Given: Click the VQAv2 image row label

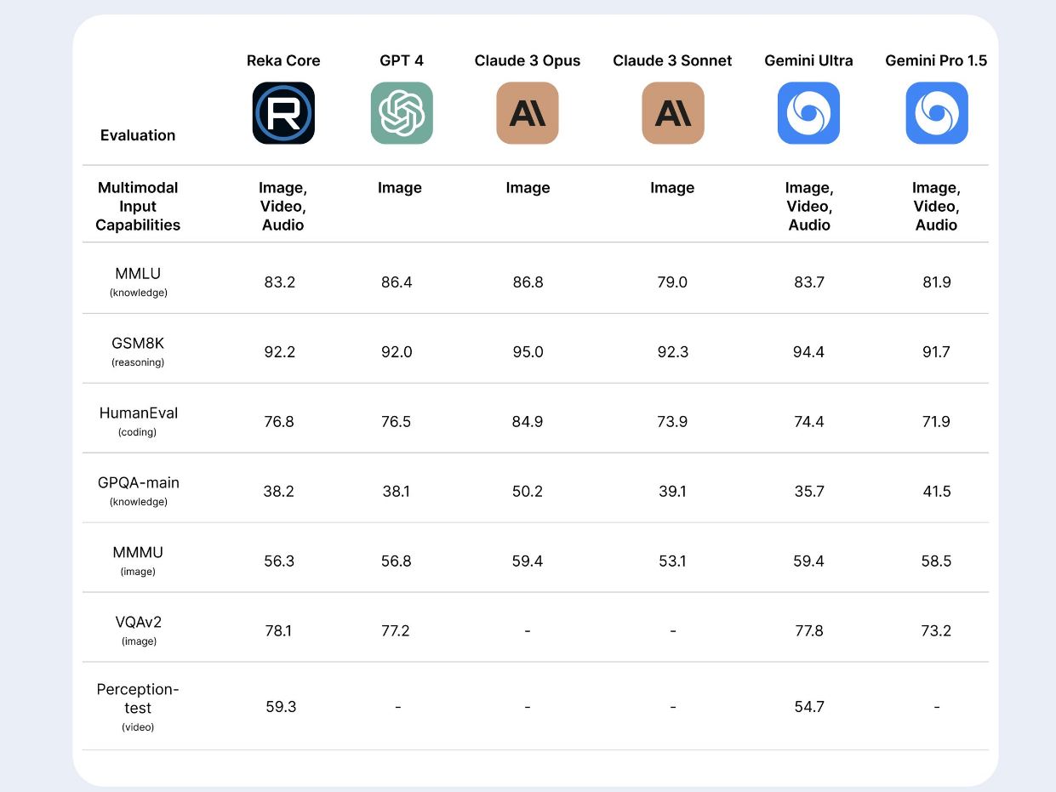Looking at the screenshot, I should point(138,630).
